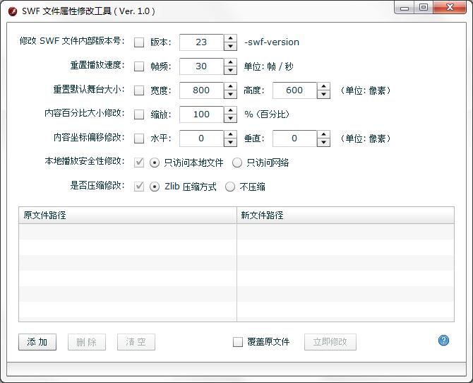Tick the 帧频 frame rate checkbox
Image resolution: width=473 pixels, height=383 pixels.
coord(139,66)
